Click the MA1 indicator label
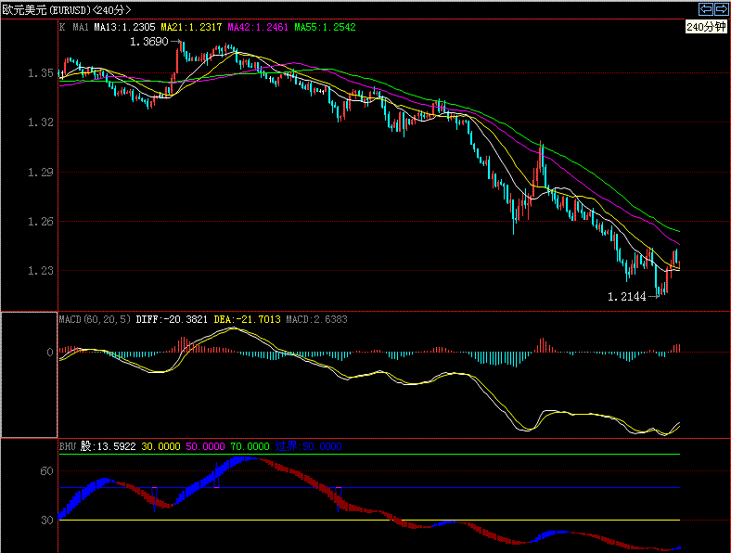Image resolution: width=731 pixels, height=553 pixels. (80, 28)
